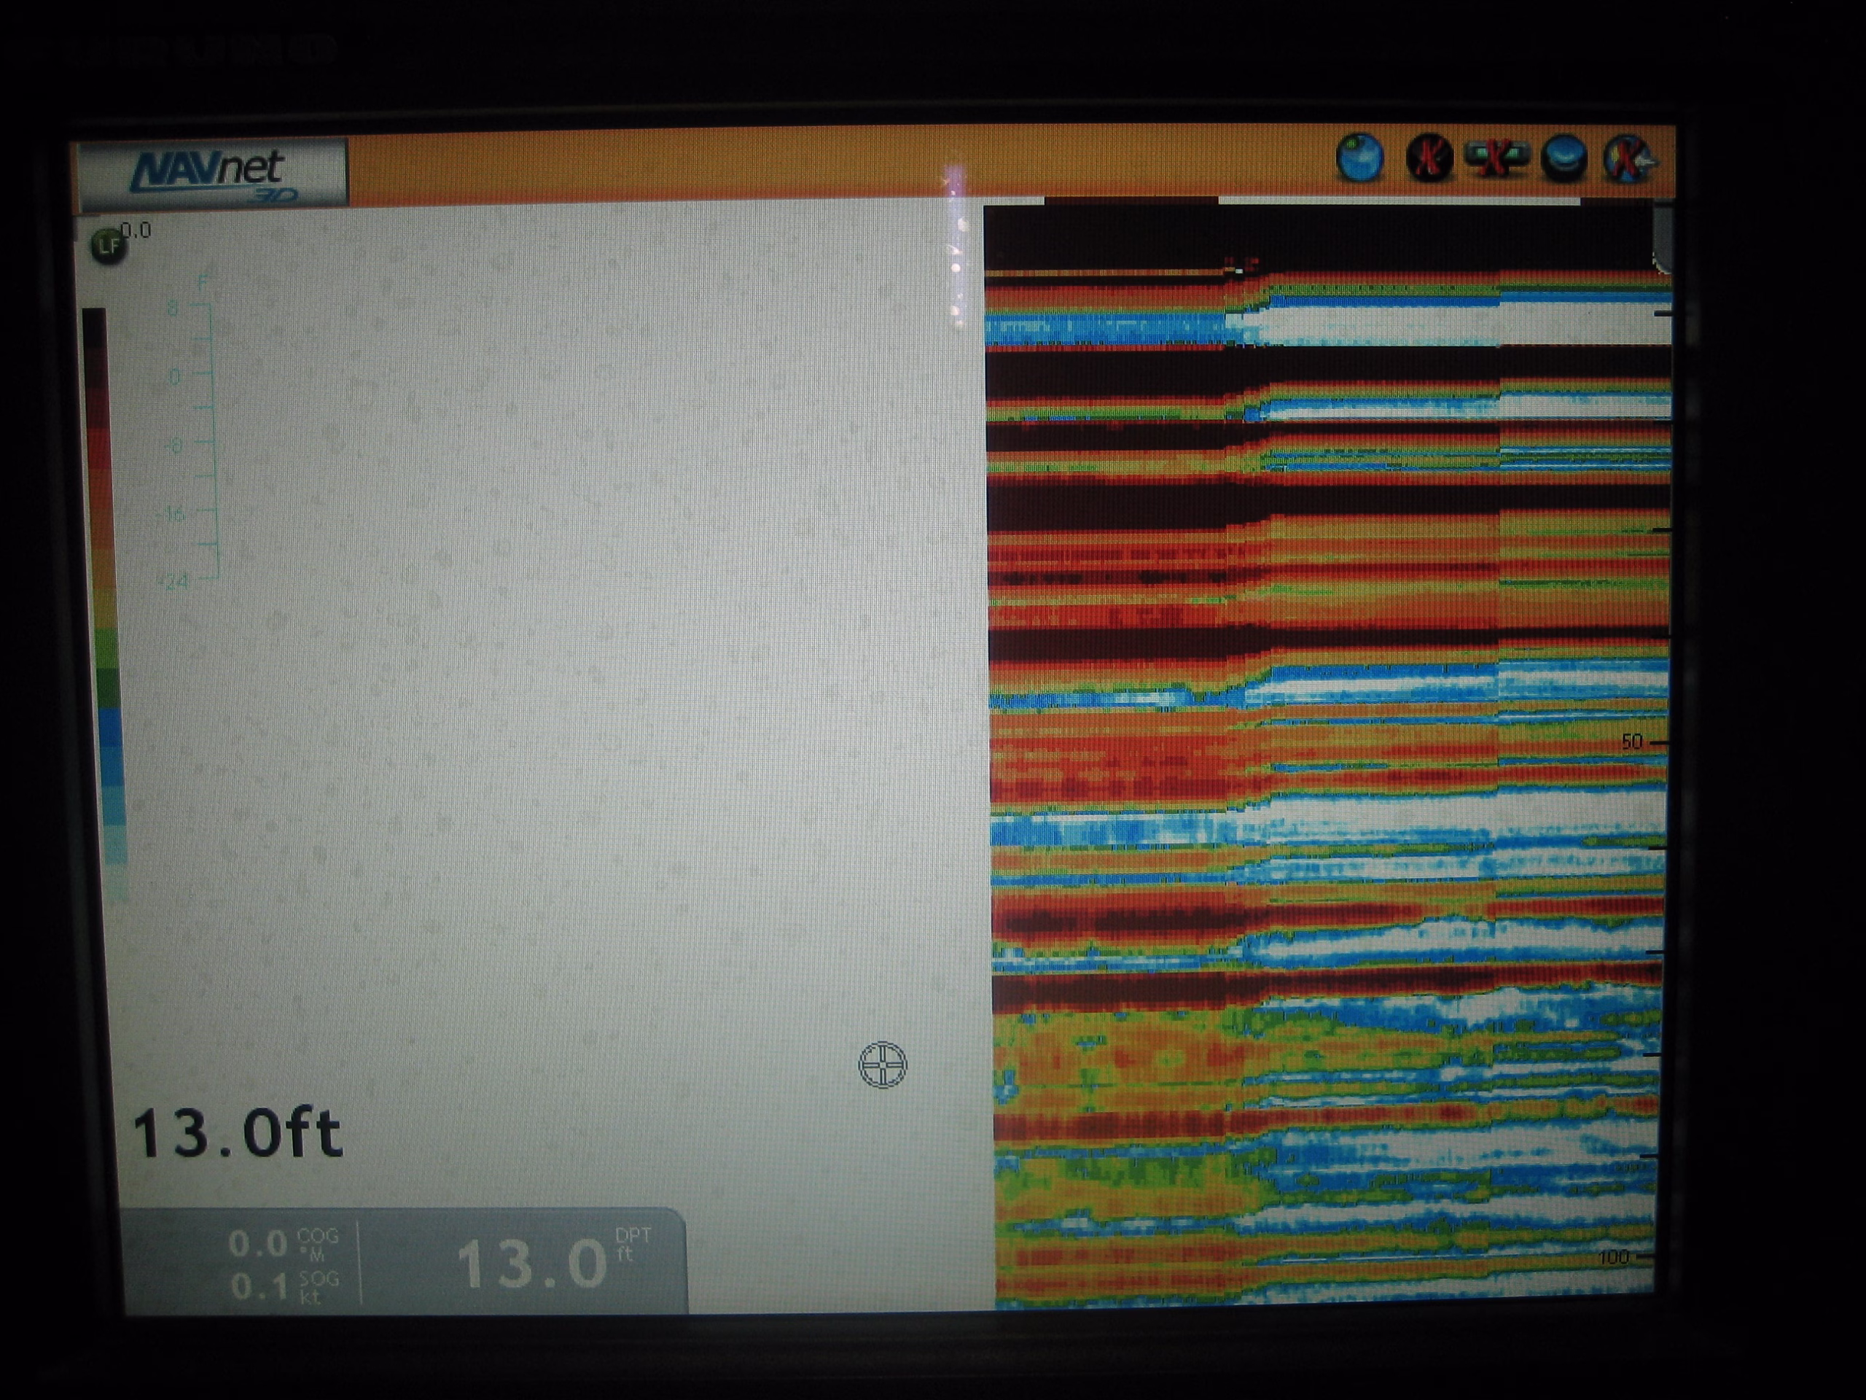Click the blue globe status icon

coord(1360,157)
